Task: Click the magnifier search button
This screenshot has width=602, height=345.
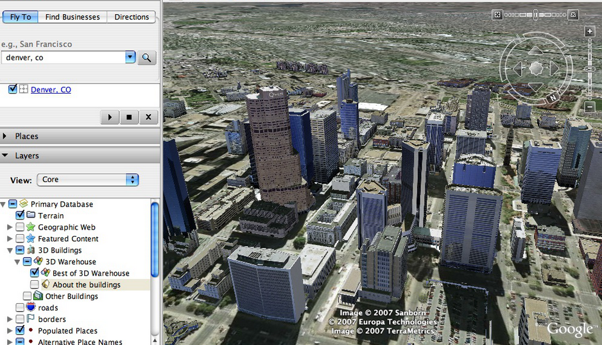Action: pos(147,58)
